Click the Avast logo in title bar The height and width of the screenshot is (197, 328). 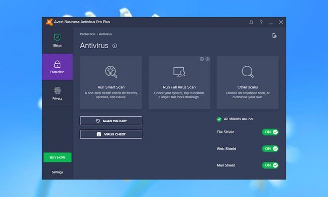pyautogui.click(x=49, y=22)
